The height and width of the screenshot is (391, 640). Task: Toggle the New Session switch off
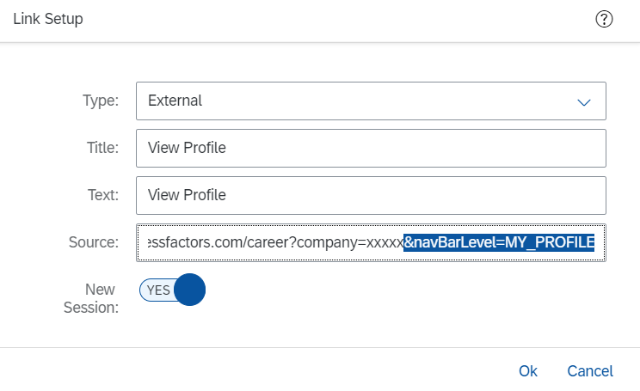(172, 290)
